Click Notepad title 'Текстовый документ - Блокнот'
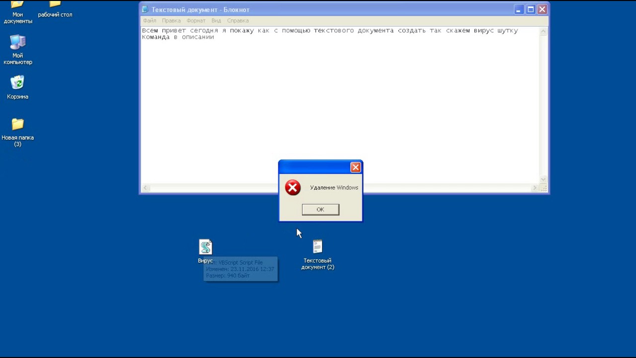The image size is (636, 358). pyautogui.click(x=200, y=9)
